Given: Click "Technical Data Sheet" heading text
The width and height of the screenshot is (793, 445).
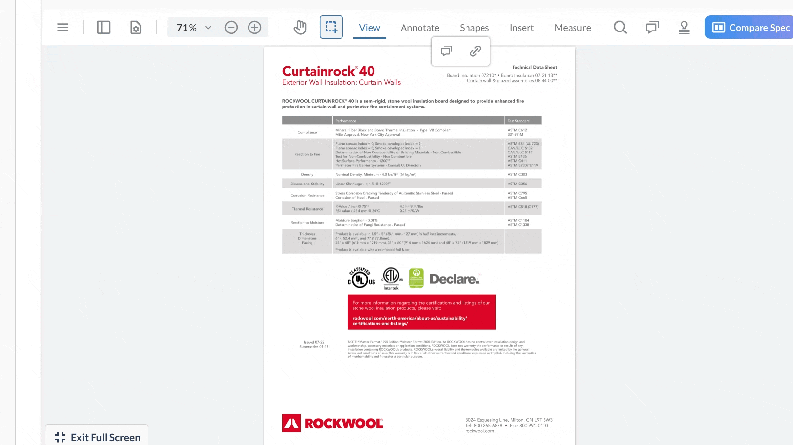Looking at the screenshot, I should (x=535, y=68).
